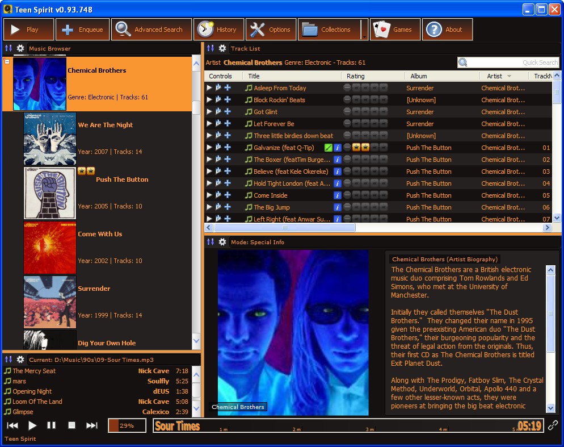This screenshot has height=447, width=564.
Task: Open the About button
Action: coord(447,30)
